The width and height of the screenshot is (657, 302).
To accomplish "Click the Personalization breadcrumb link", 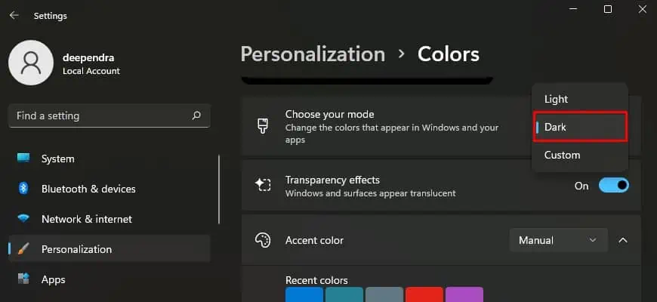I will pyautogui.click(x=313, y=54).
